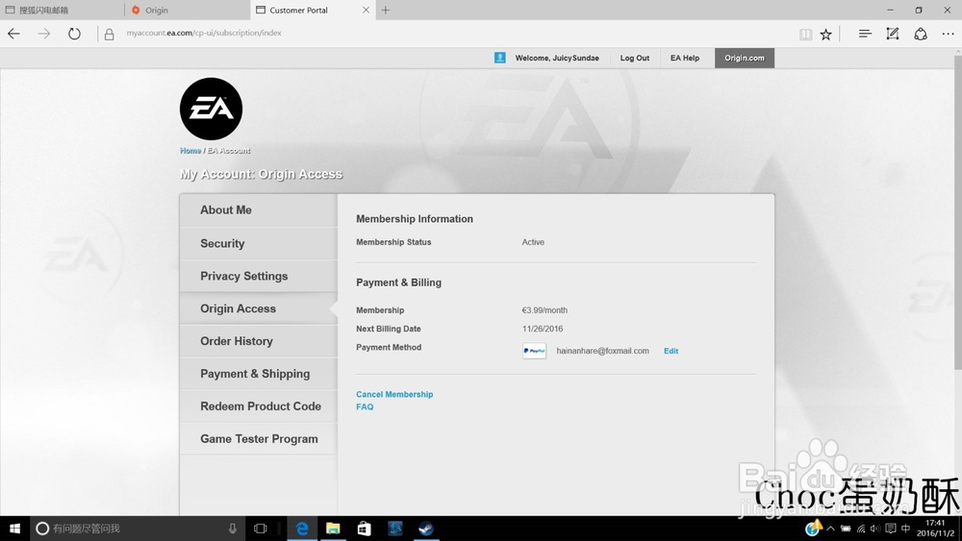
Task: Click the PayPal logo icon
Action: (534, 351)
